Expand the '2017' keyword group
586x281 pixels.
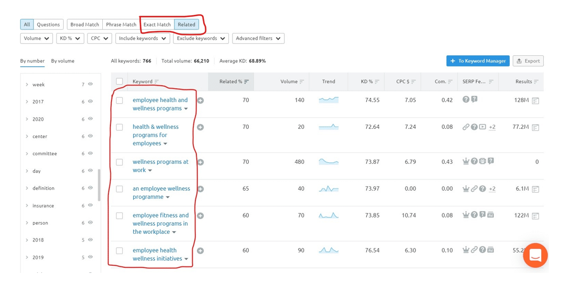pos(27,102)
